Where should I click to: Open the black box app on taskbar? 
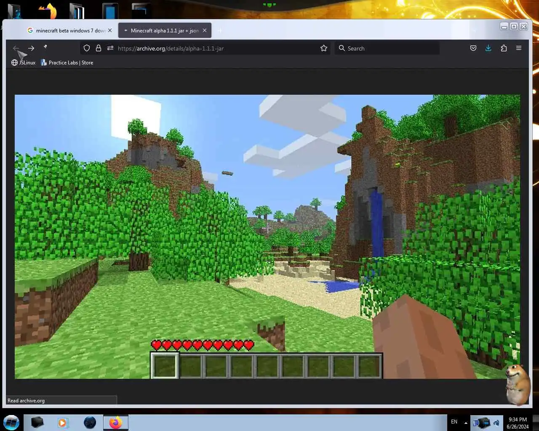coord(37,422)
